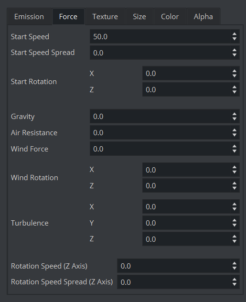The image size is (246, 302).
Task: Increase Rotation Speed (Z Axis) stepper
Action: point(234,263)
